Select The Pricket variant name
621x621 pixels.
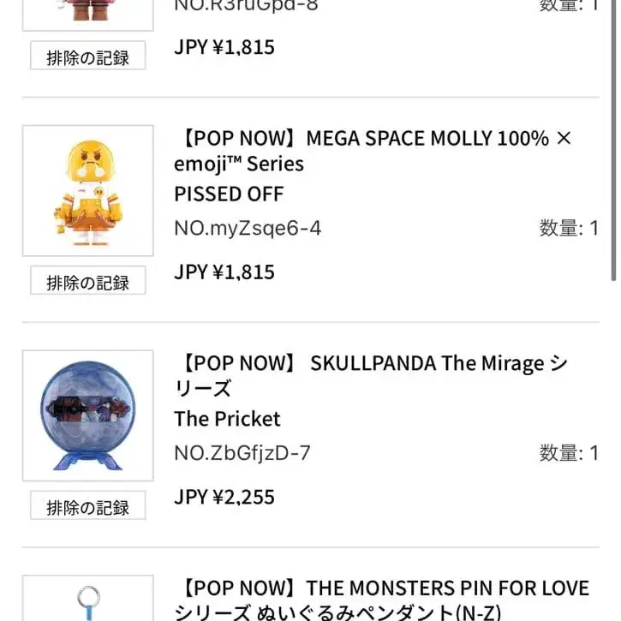(x=227, y=419)
